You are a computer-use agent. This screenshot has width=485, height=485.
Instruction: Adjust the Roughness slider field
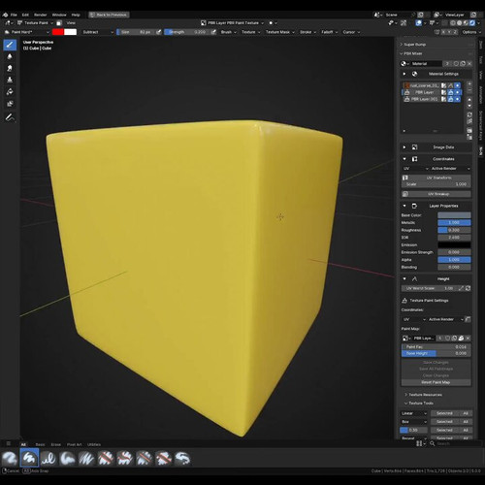coord(454,230)
